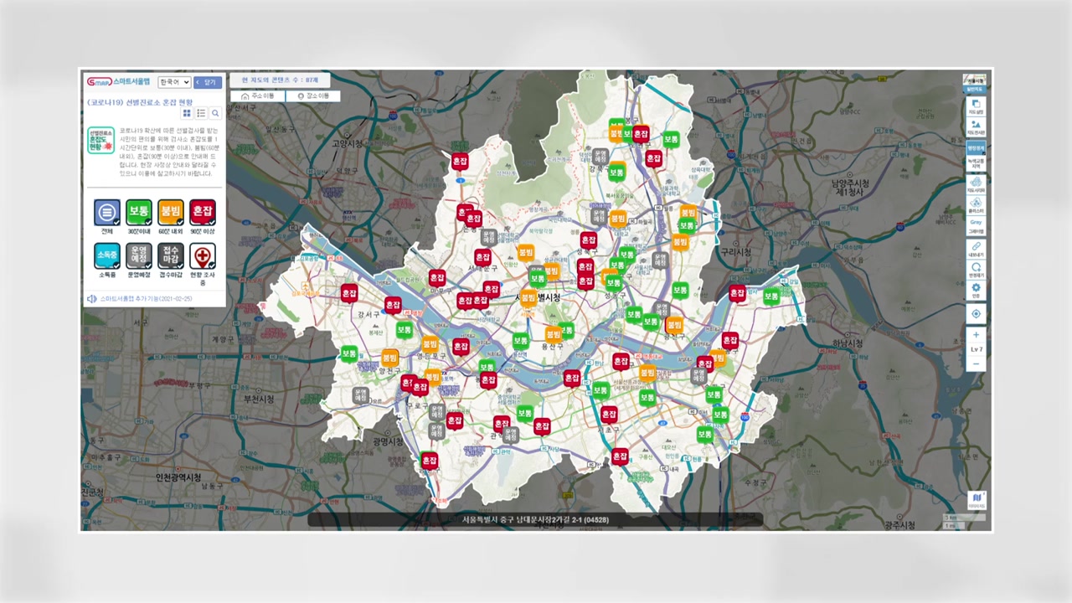The image size is (1072, 603).
Task: Click the Lv 7 zoom level indicator
Action: click(x=976, y=349)
